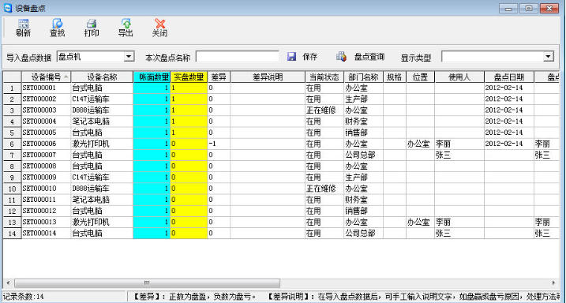Screen dimensions: 566x303
Task: Click the 规格 column header
Action: (x=395, y=77)
